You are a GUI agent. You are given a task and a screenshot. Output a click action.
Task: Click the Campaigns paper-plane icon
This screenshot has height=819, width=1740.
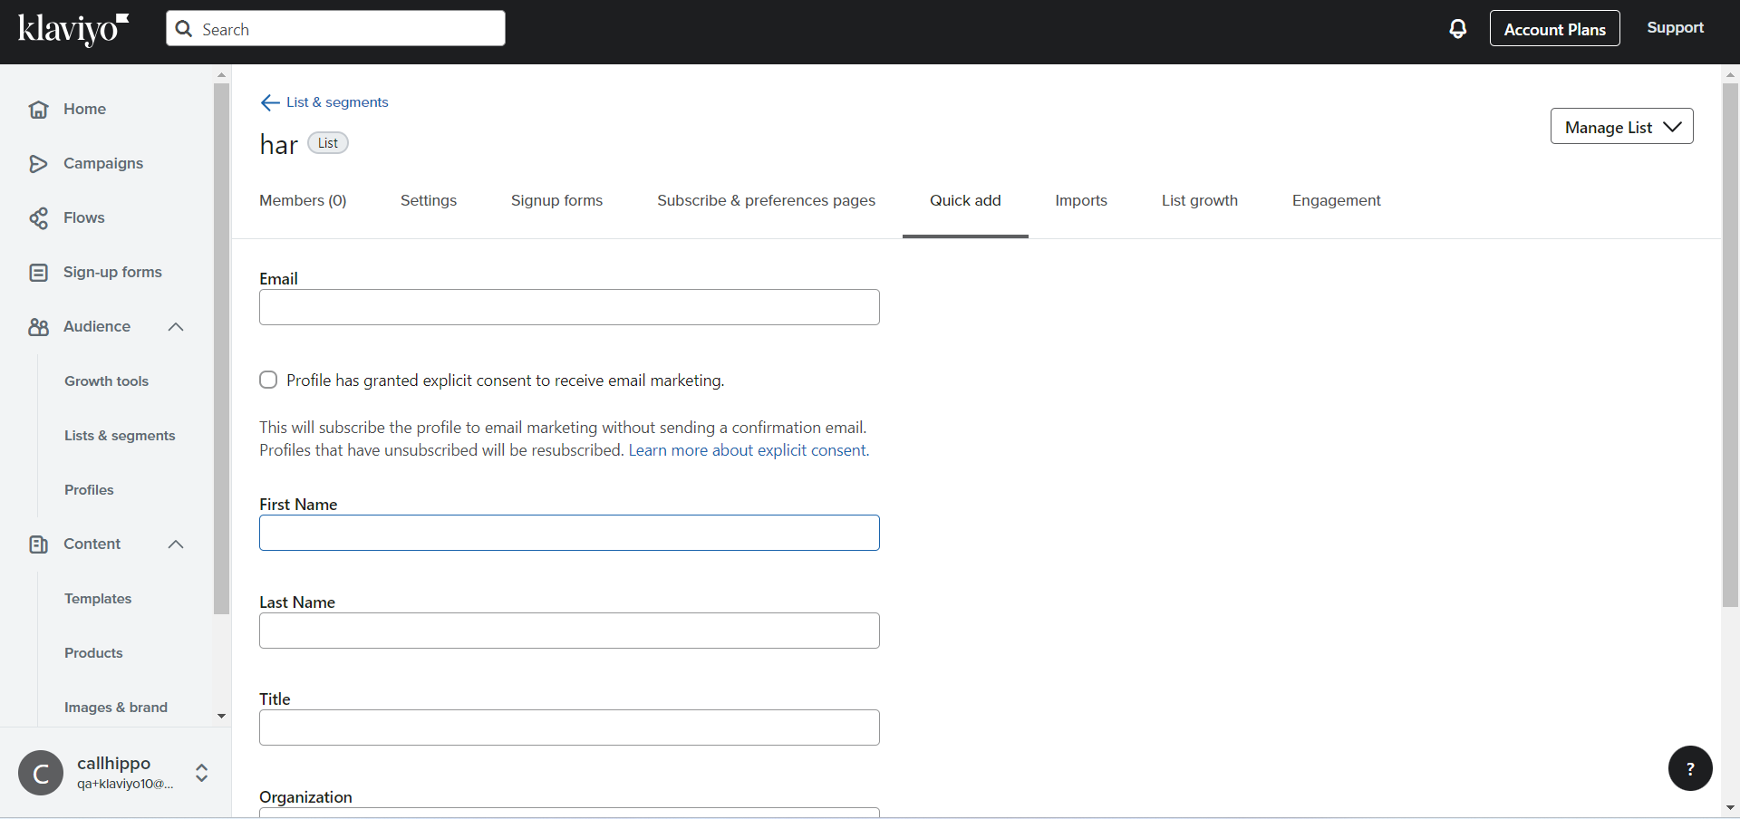tap(38, 163)
